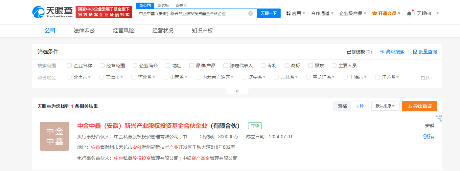Open the 已存模板 saved templates
The height and width of the screenshot is (171, 460).
[359, 52]
